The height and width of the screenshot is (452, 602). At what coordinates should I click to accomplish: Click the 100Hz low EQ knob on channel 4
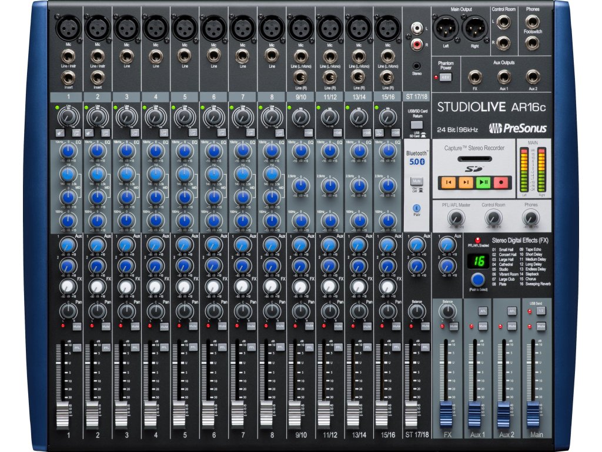(155, 221)
